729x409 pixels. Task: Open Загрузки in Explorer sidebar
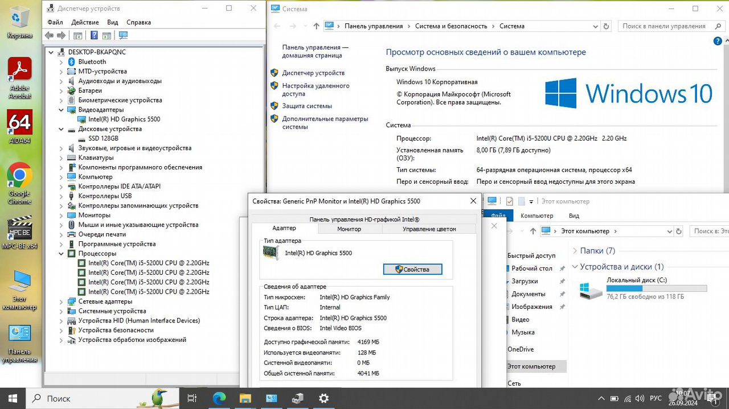(x=525, y=281)
